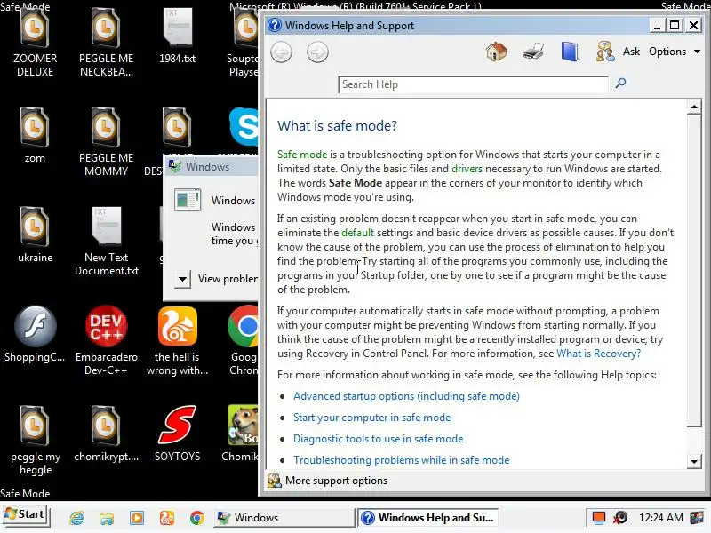Focus the Search Help input field

(x=473, y=84)
